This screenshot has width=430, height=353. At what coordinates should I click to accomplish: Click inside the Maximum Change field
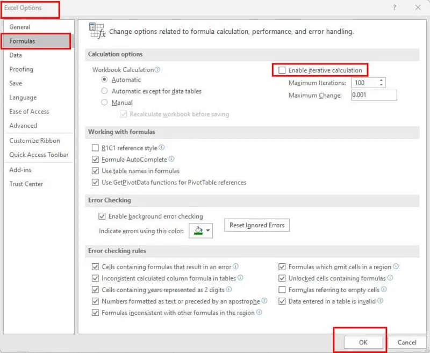(x=374, y=95)
